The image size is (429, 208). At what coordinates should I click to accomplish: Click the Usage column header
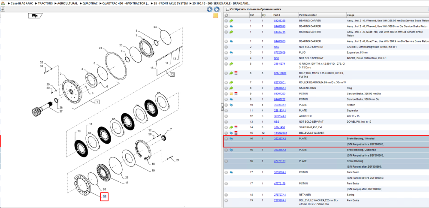387,15
